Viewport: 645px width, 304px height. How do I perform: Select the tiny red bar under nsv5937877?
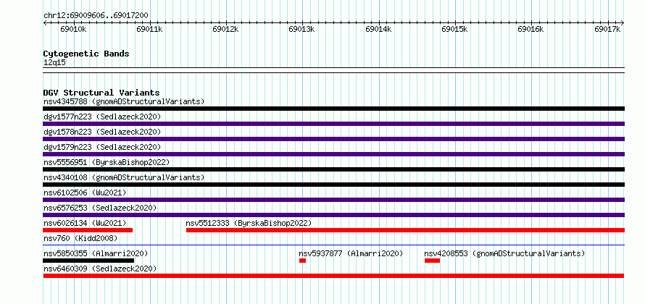pyautogui.click(x=303, y=261)
